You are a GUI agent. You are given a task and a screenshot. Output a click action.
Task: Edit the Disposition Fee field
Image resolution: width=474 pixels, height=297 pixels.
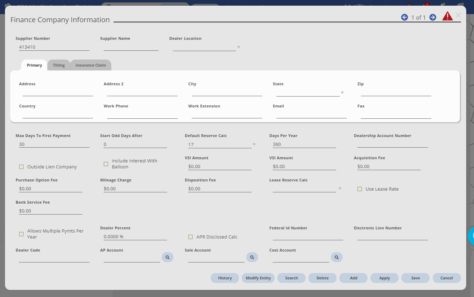pyautogui.click(x=220, y=188)
